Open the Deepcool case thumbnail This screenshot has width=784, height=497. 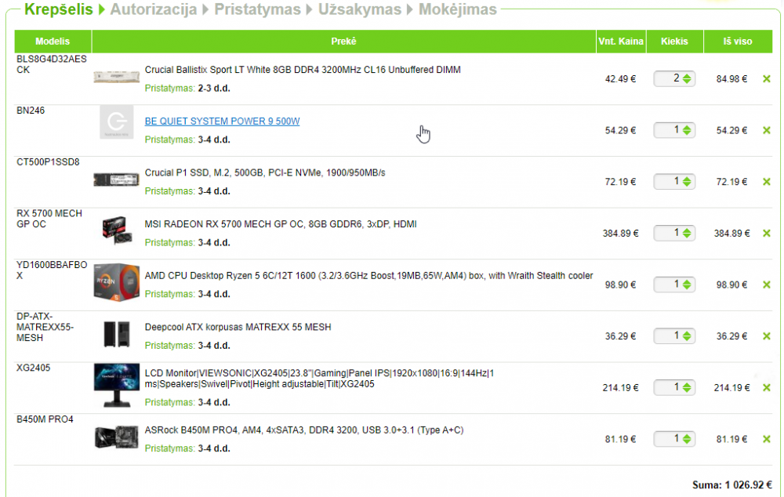[x=117, y=334]
